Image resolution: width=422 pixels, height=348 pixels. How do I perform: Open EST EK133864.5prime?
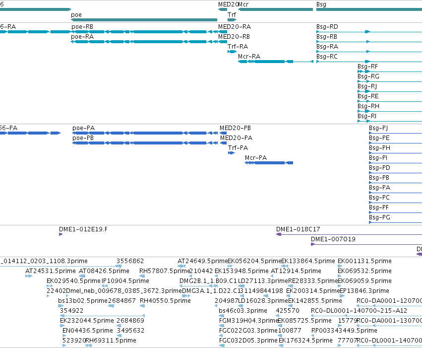pyautogui.click(x=308, y=261)
